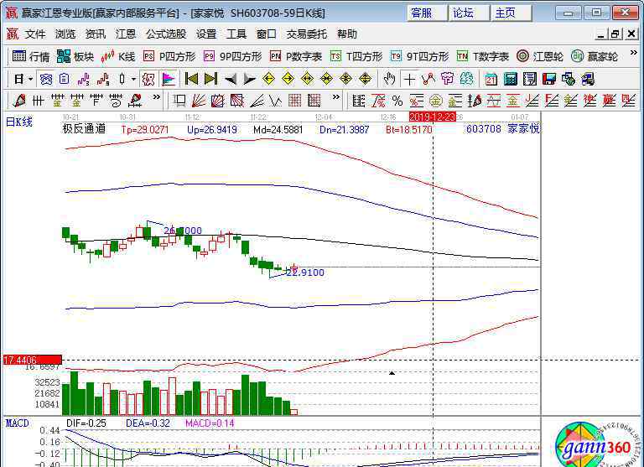The image size is (644, 467).
Task: Click the purple step-line 3 icon
Action: (83, 79)
